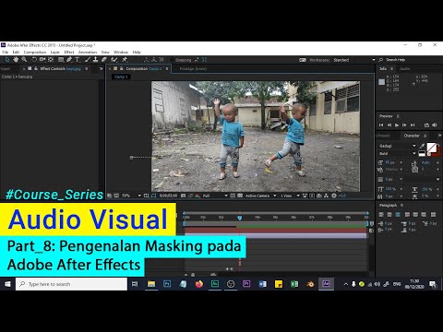Open the Workspace Standard dropdown
The image size is (443, 332).
click(354, 60)
